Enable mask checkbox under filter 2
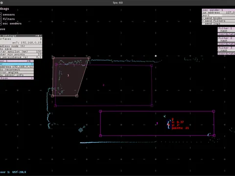The image size is (235, 176). [219, 41]
